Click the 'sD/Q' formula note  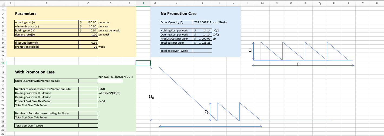[216, 34]
